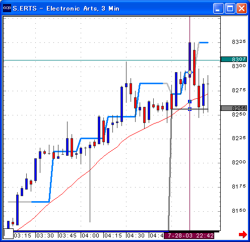Click the 8225 price axis label

point(239,138)
